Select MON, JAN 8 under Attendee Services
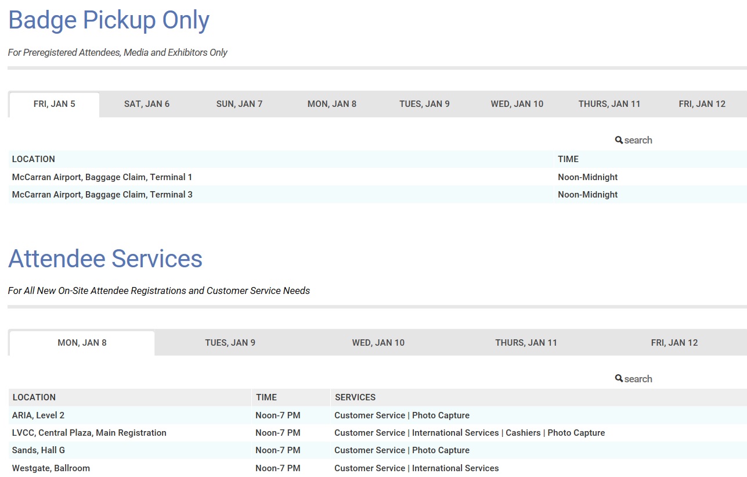Screen dimensions: 747x477 coord(82,343)
